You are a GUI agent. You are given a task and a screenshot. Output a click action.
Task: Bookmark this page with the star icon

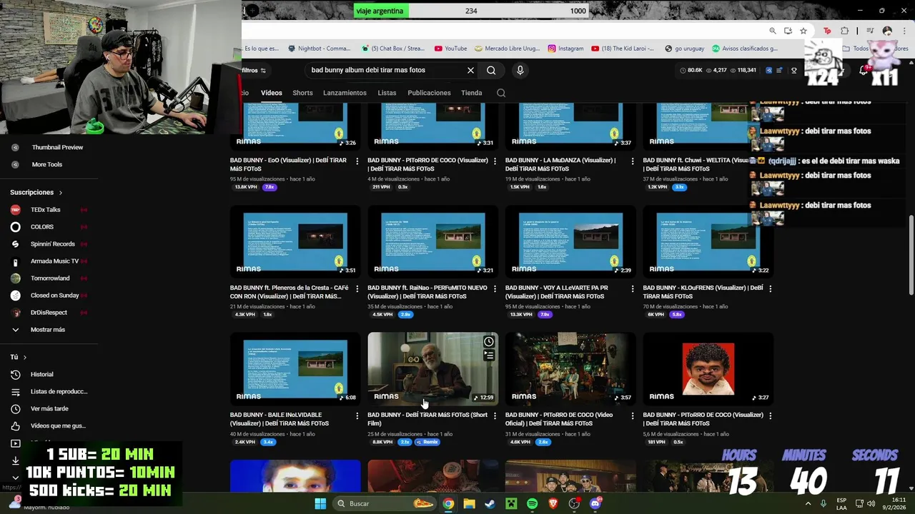[803, 31]
